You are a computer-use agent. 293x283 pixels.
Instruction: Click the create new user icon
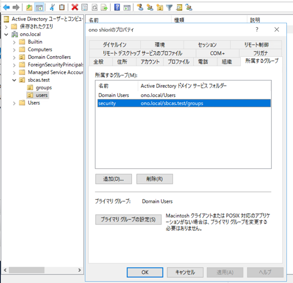[140, 7]
